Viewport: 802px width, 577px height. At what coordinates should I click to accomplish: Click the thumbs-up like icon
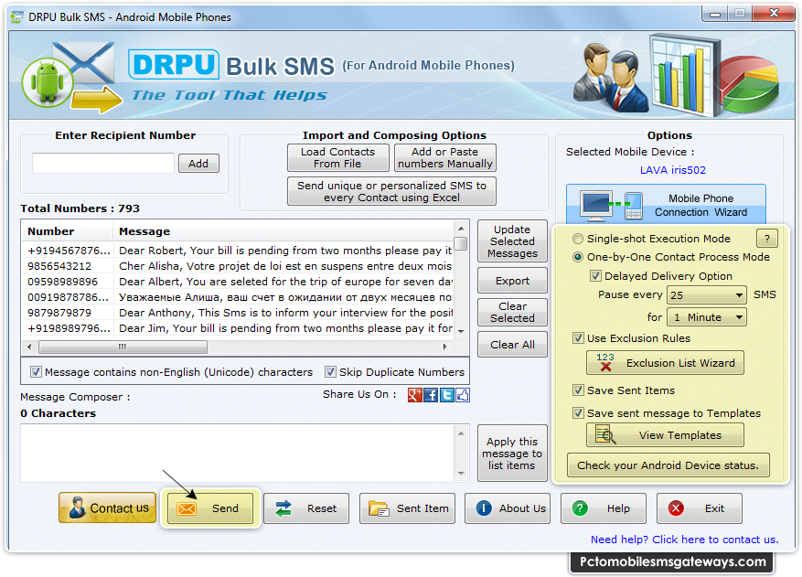pyautogui.click(x=463, y=395)
